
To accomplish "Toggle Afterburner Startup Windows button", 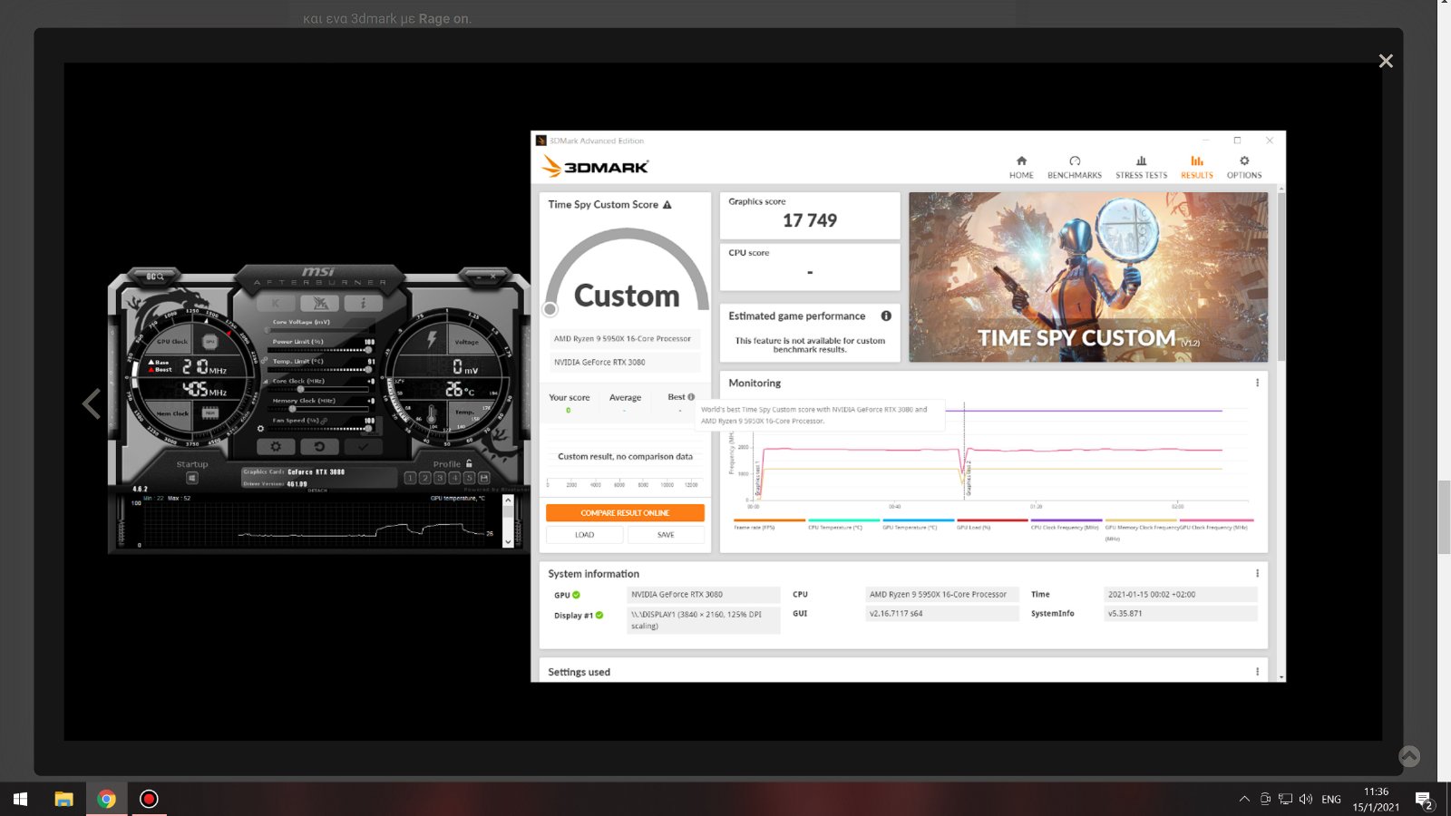I will click(x=192, y=478).
